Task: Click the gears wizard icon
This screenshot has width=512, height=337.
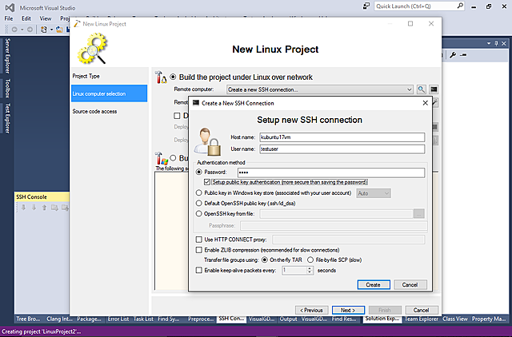Action: click(x=93, y=48)
